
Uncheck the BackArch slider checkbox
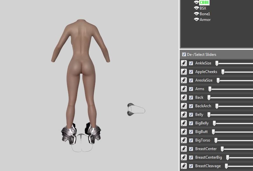click(x=191, y=106)
